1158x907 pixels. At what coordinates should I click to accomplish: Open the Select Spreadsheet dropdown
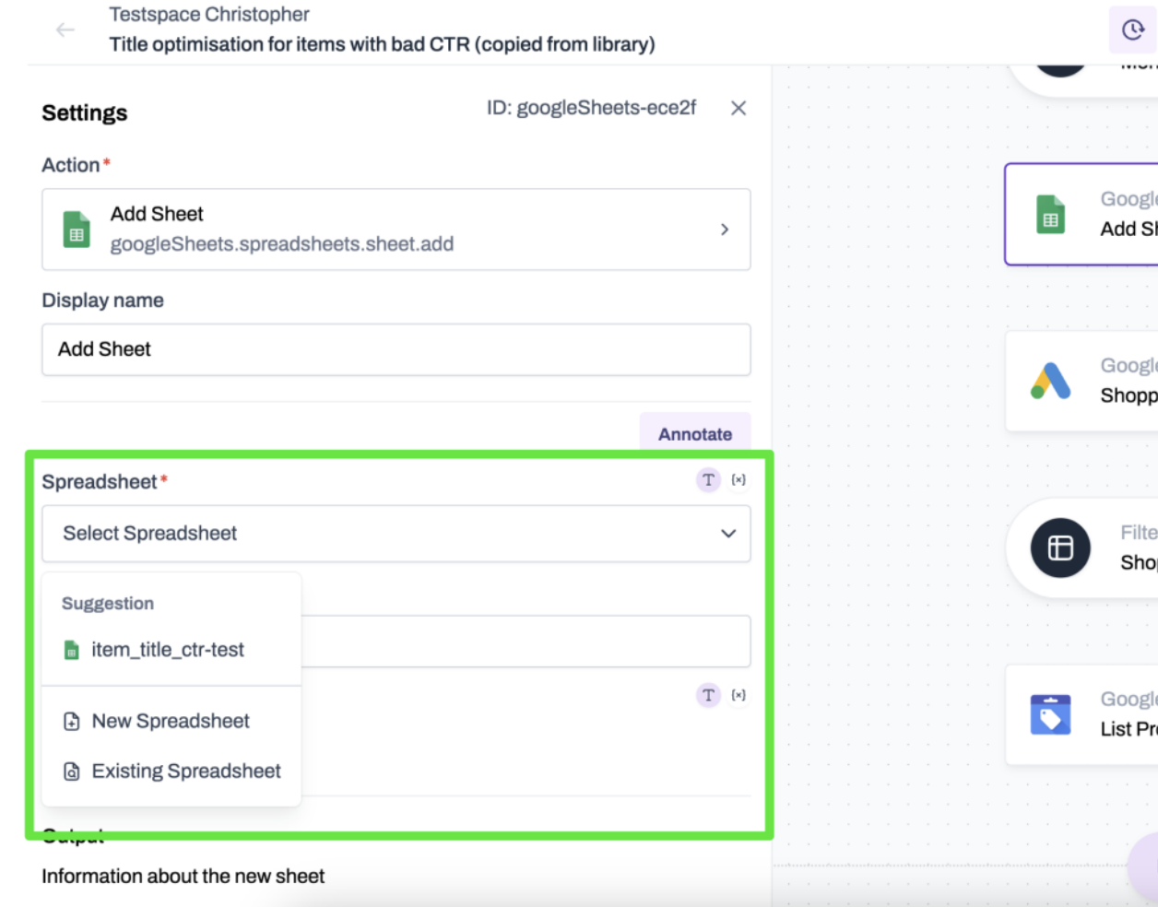click(x=396, y=534)
